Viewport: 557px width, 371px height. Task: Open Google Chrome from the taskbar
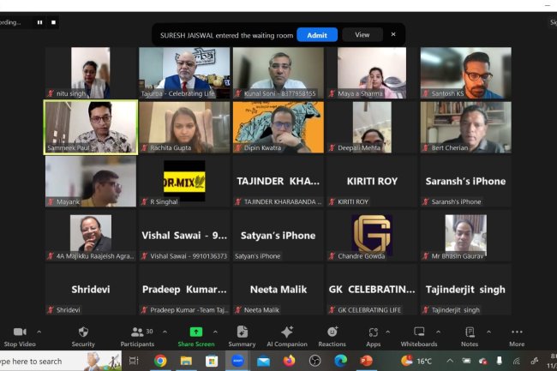coord(160,361)
